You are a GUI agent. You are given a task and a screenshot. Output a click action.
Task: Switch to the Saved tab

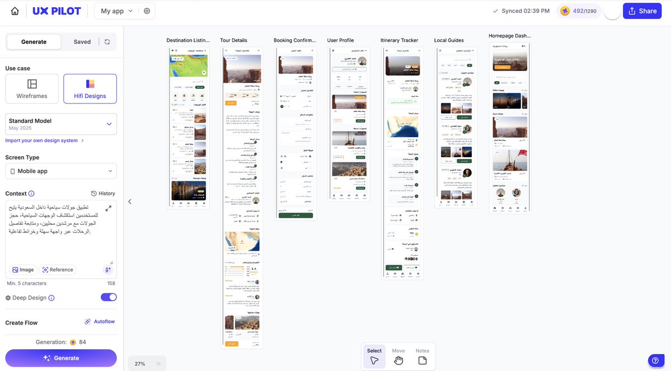82,42
